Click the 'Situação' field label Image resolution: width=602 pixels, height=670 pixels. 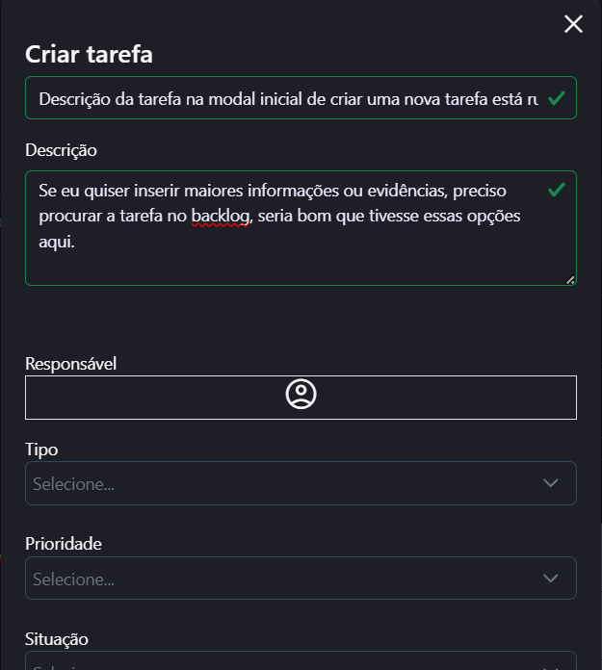click(57, 639)
